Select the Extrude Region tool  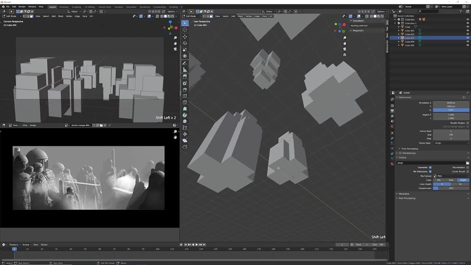185,77
